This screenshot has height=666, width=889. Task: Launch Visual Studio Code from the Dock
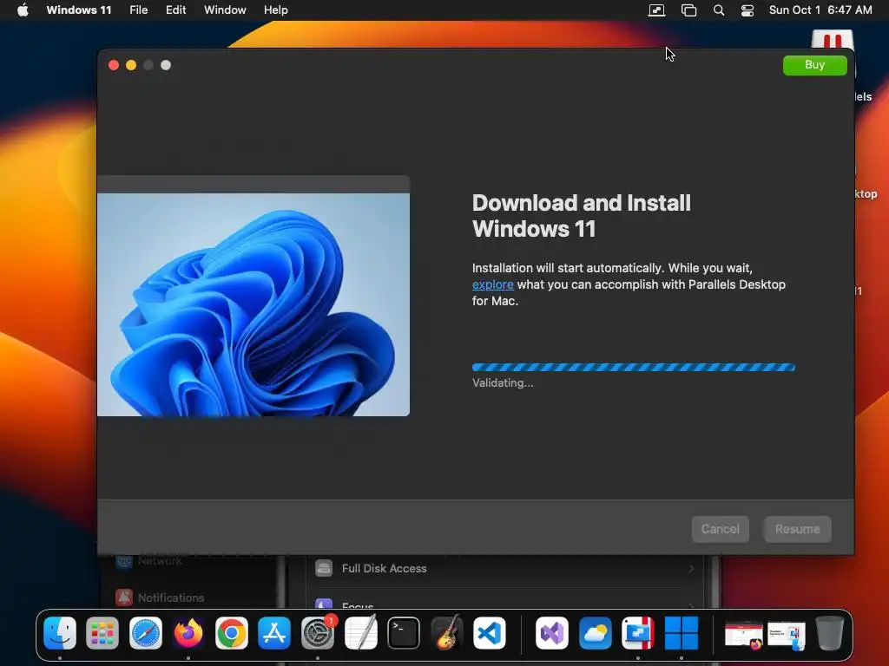[x=490, y=632]
